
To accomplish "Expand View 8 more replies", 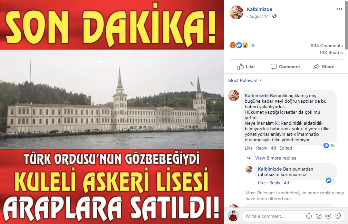I will [x=275, y=158].
